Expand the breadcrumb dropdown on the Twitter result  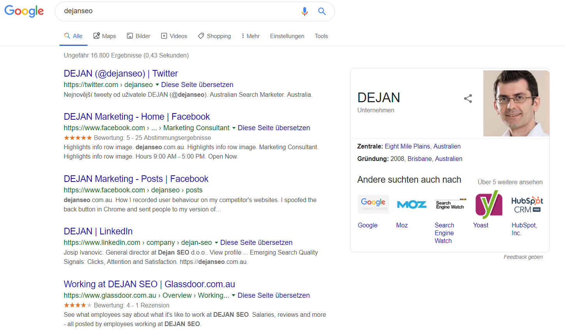click(x=157, y=85)
